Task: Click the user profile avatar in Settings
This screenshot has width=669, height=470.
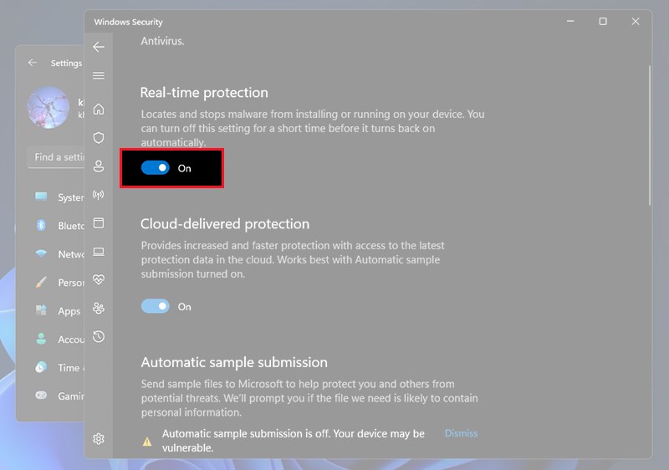Action: pos(48,107)
